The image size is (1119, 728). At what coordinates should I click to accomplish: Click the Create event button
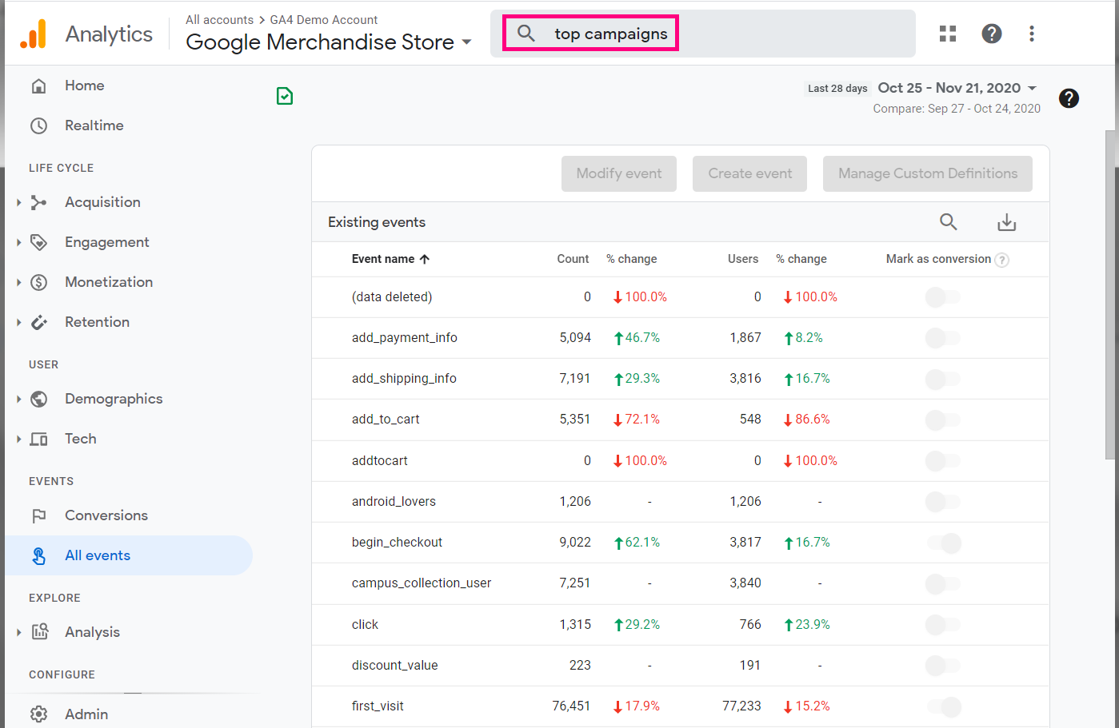(749, 173)
